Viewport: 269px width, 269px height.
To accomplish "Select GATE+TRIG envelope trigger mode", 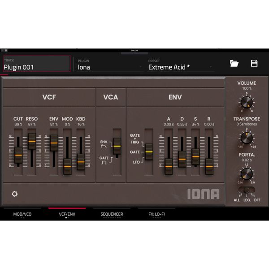I will [134, 139].
